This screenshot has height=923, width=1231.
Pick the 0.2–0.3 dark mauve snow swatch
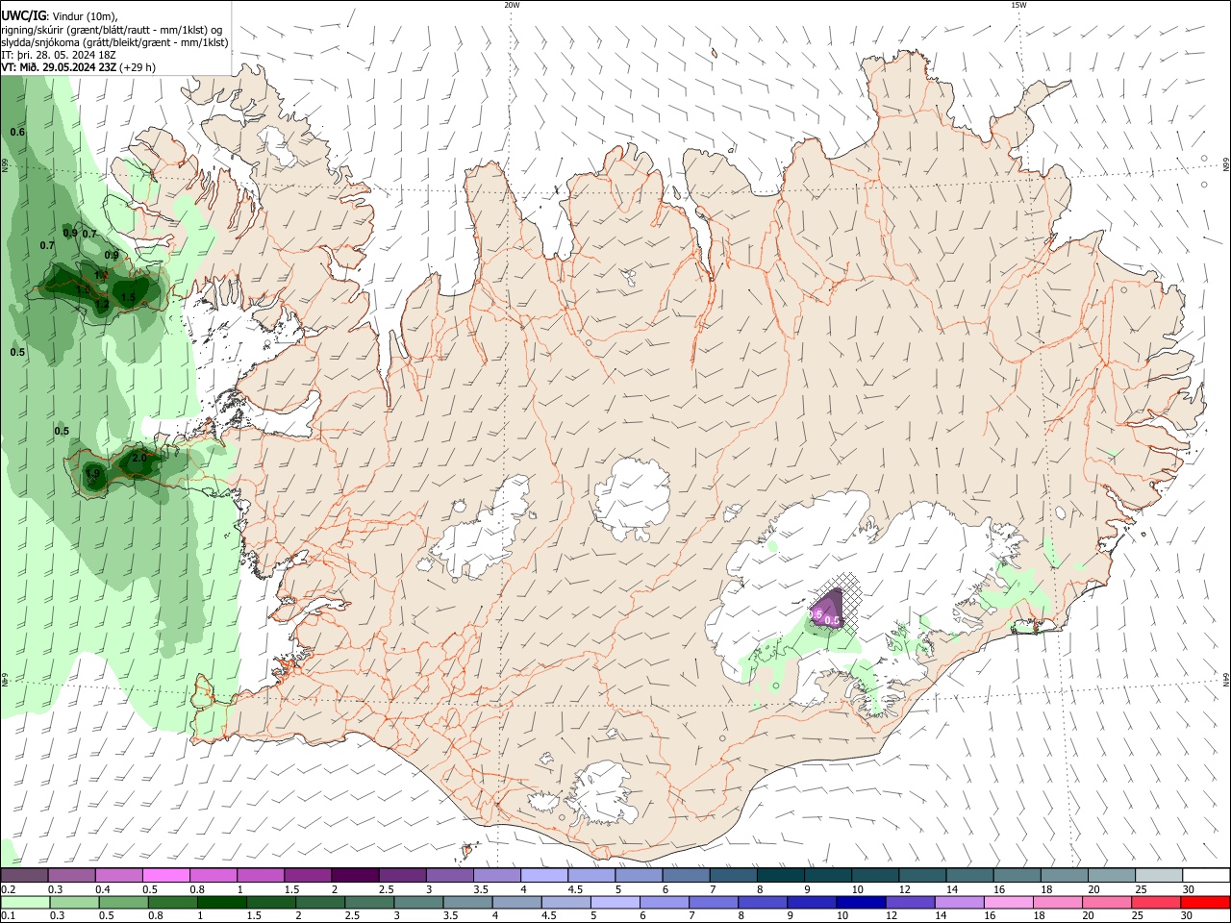pos(24,875)
